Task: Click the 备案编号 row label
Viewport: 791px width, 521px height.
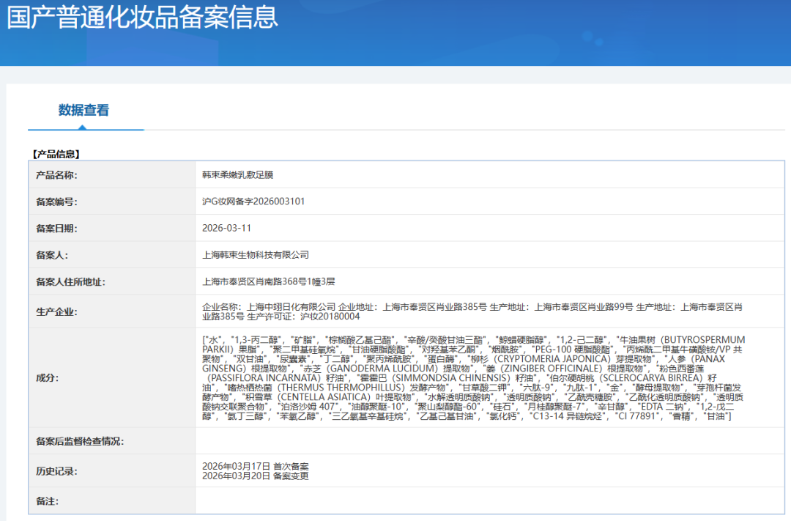Action: [56, 202]
